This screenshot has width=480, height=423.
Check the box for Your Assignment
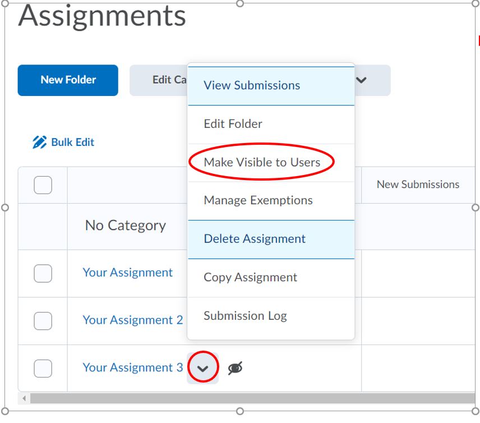pos(43,273)
